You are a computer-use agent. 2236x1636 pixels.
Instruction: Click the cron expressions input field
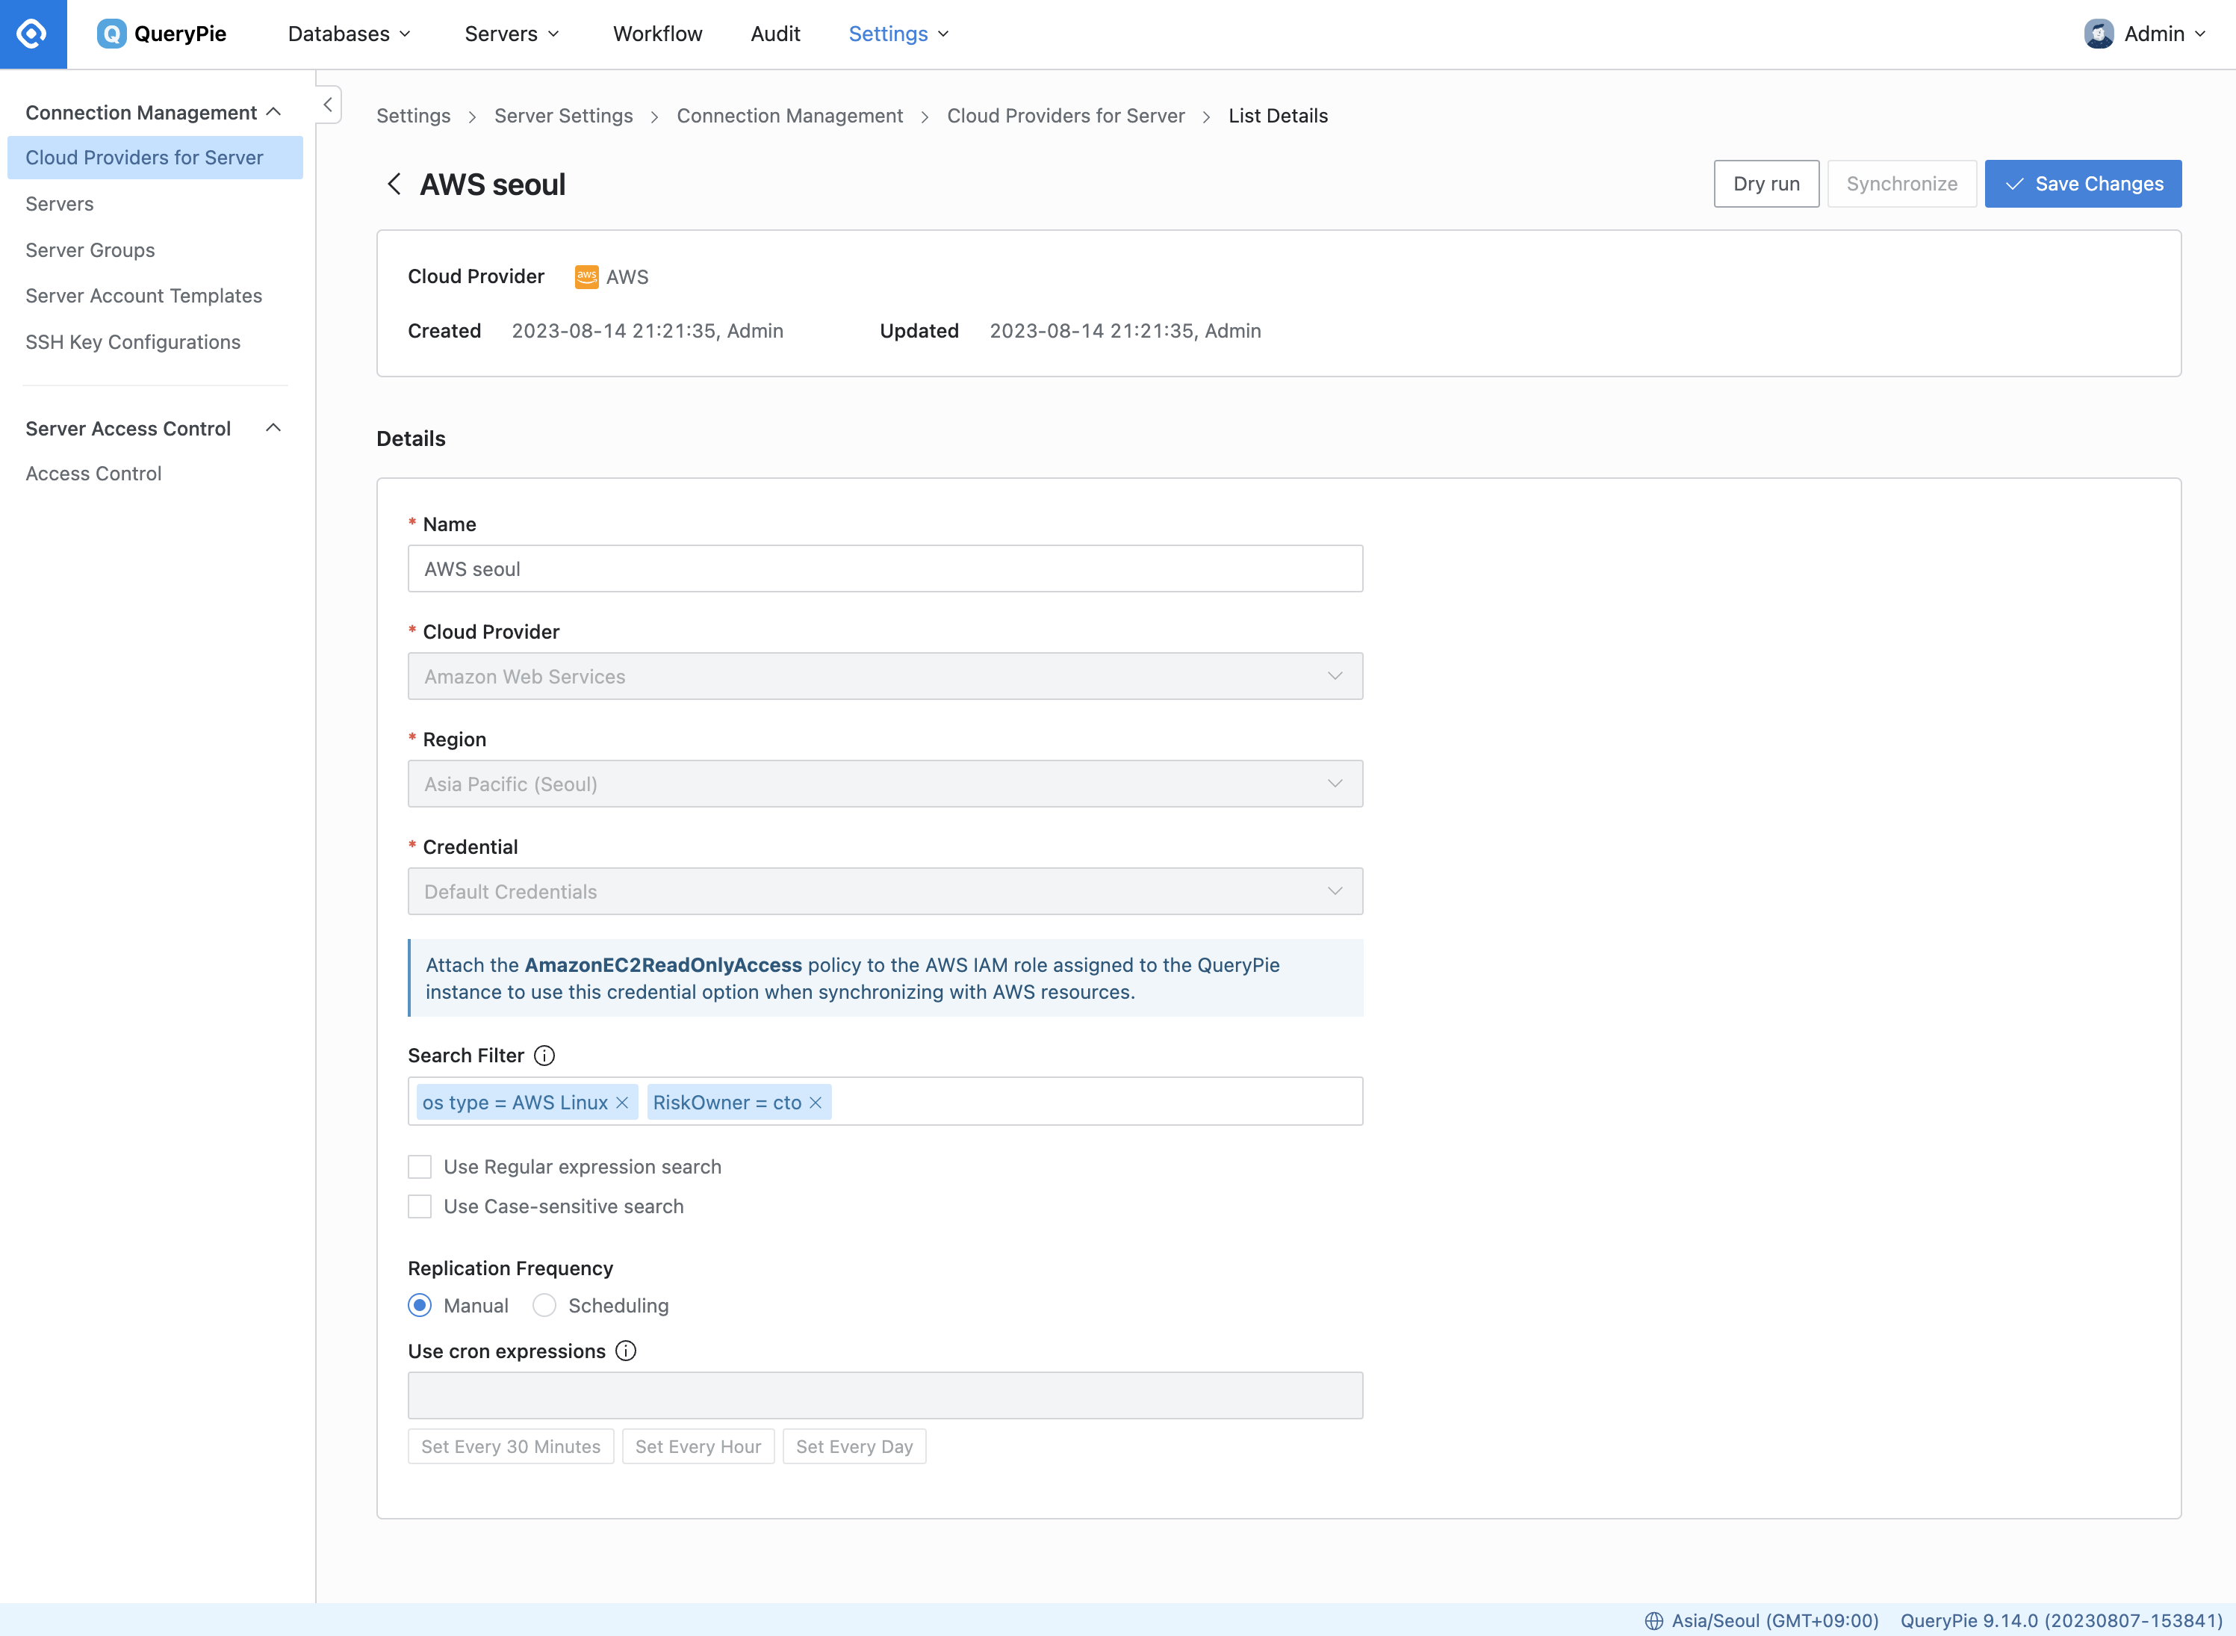coord(885,1395)
